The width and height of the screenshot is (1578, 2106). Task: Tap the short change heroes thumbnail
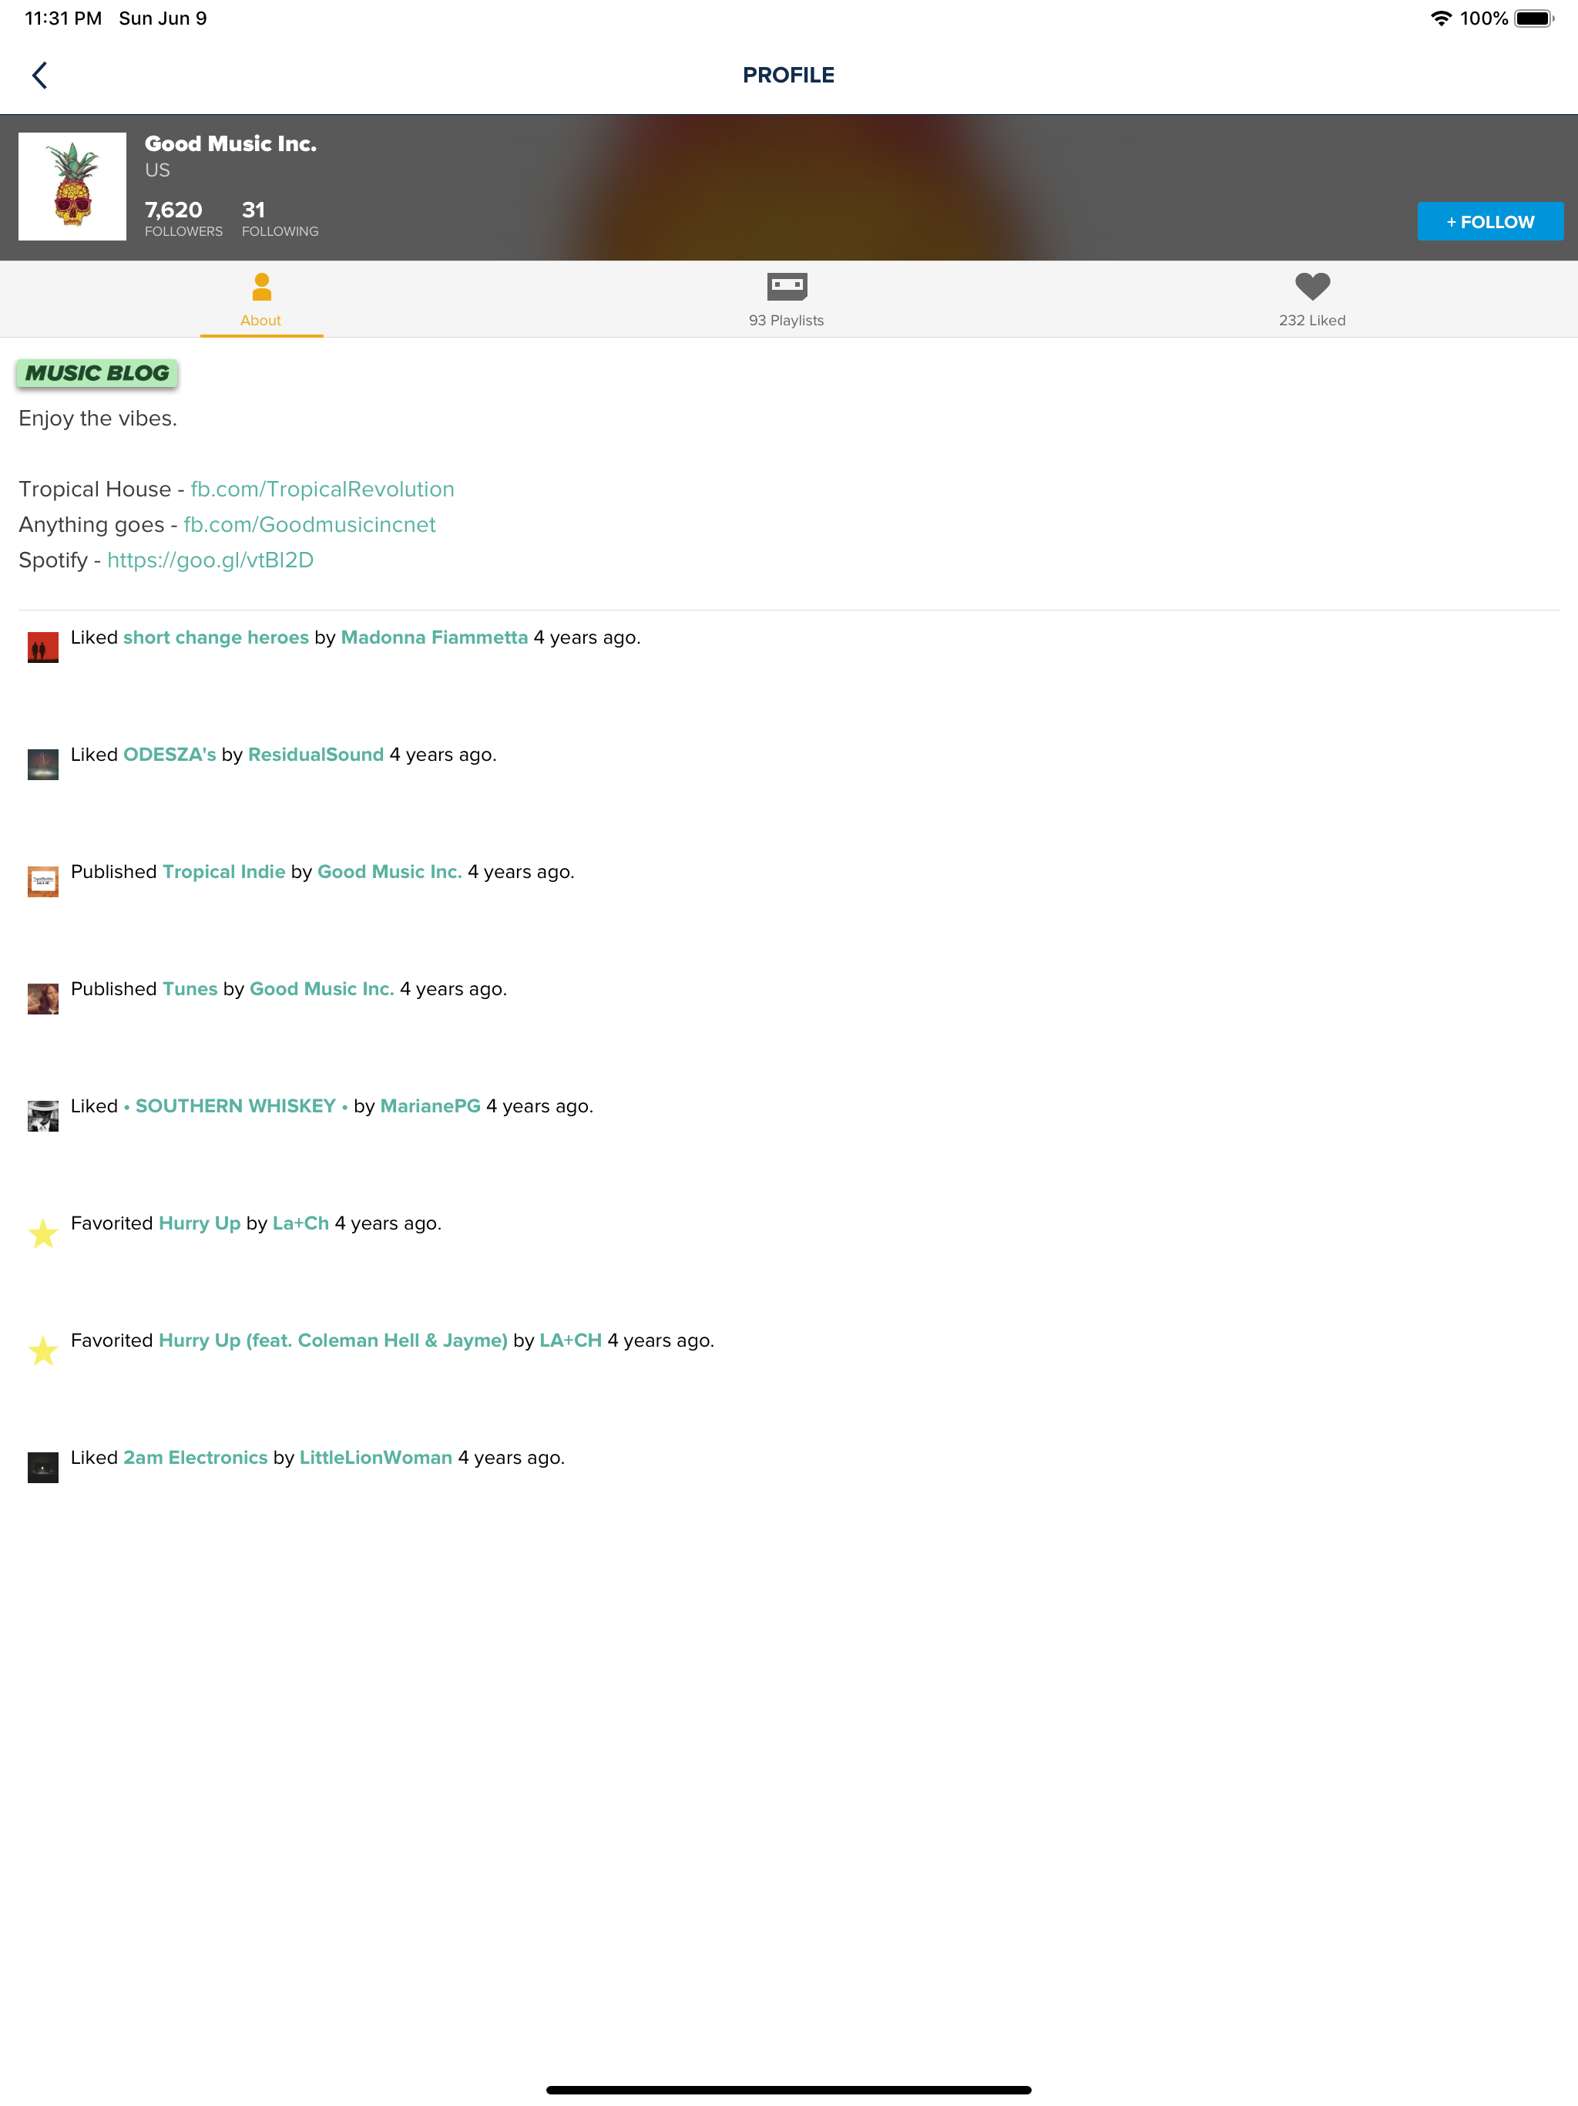[43, 648]
